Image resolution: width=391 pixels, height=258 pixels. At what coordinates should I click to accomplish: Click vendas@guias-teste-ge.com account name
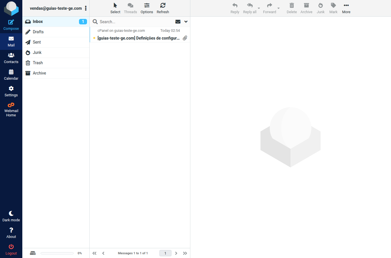click(x=56, y=8)
